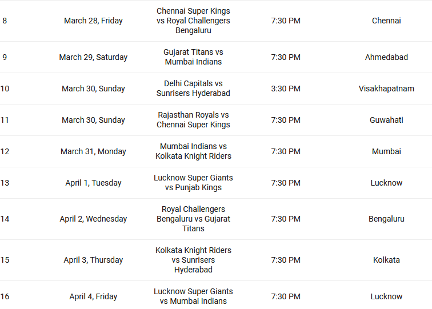Select Rajasthan Royals vs Chennai Super Kings
This screenshot has width=432, height=309.
coord(193,120)
